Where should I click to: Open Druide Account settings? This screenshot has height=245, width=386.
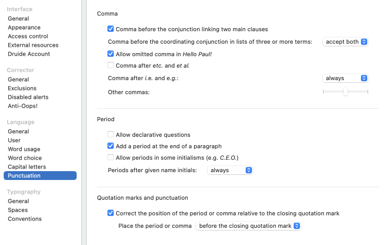pyautogui.click(x=29, y=54)
